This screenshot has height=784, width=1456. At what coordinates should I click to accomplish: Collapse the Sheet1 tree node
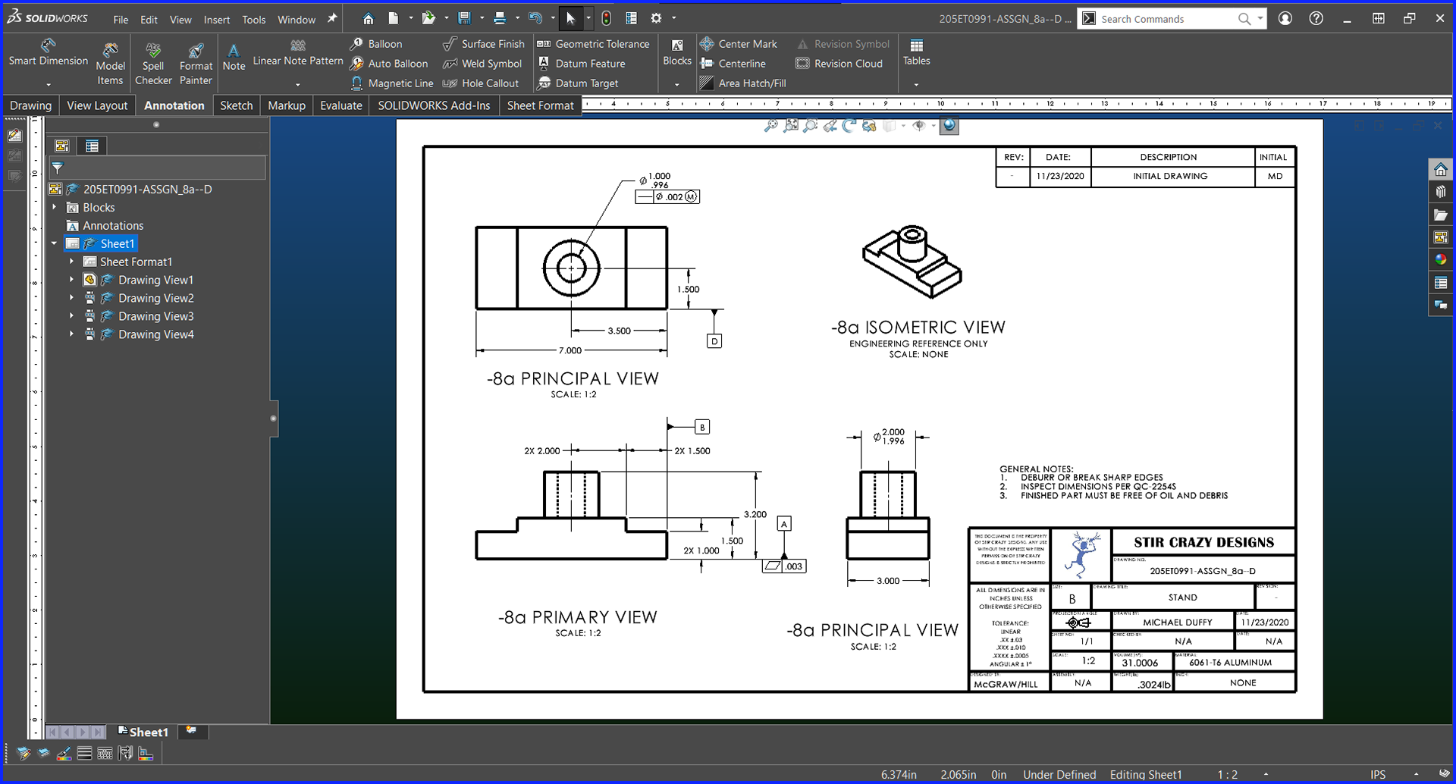(55, 243)
